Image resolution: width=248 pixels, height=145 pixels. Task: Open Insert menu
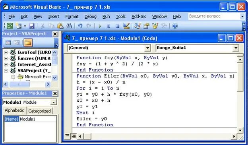click(54, 16)
